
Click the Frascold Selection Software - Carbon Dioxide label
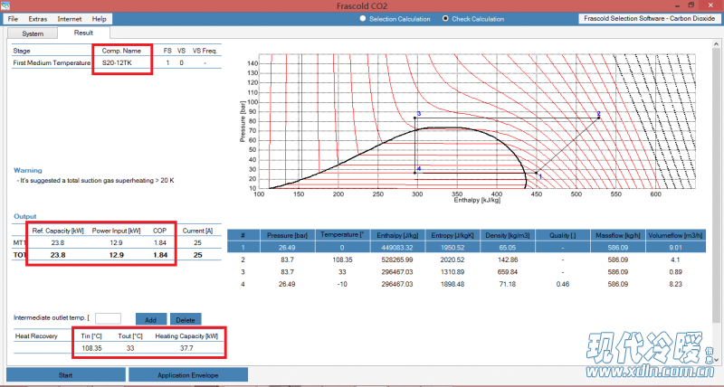coord(649,18)
